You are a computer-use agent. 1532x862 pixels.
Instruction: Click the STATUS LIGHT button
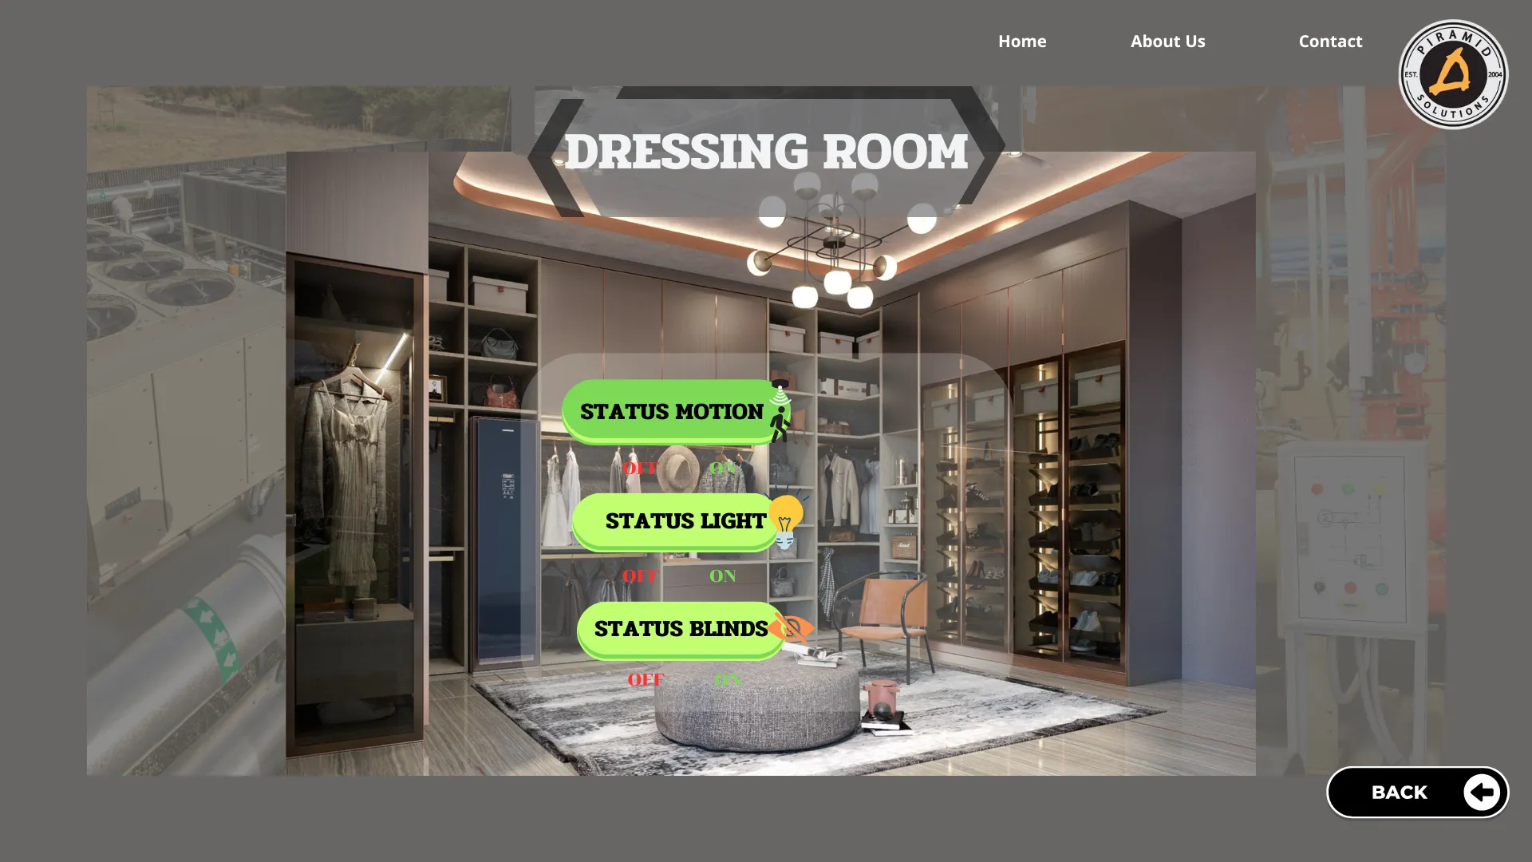coord(676,521)
